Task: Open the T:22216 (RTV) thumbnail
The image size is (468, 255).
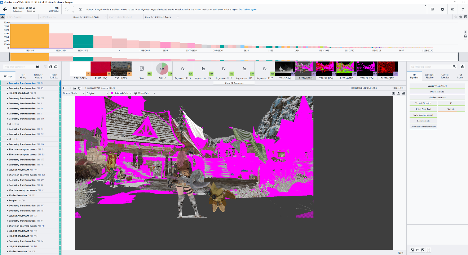Action: click(x=346, y=69)
